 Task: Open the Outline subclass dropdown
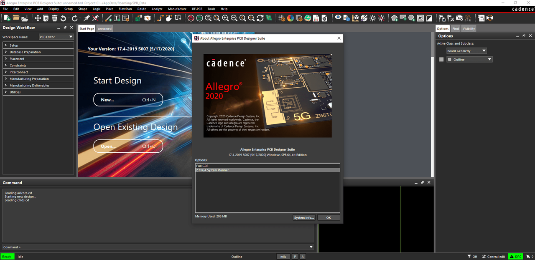coord(469,60)
